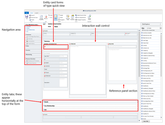Open the Details link in form tree
The width and height of the screenshot is (165, 125).
point(28,28)
